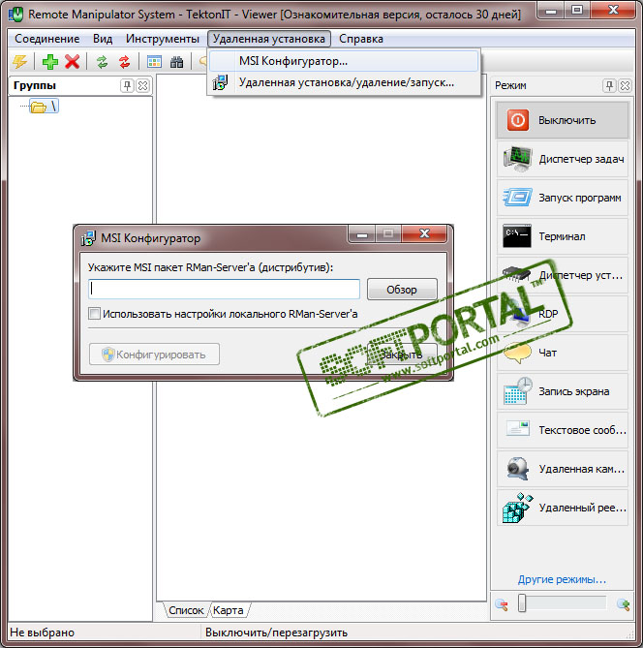Viewport: 643px width, 648px height.
Task: Close the Группы panel
Action: (142, 85)
